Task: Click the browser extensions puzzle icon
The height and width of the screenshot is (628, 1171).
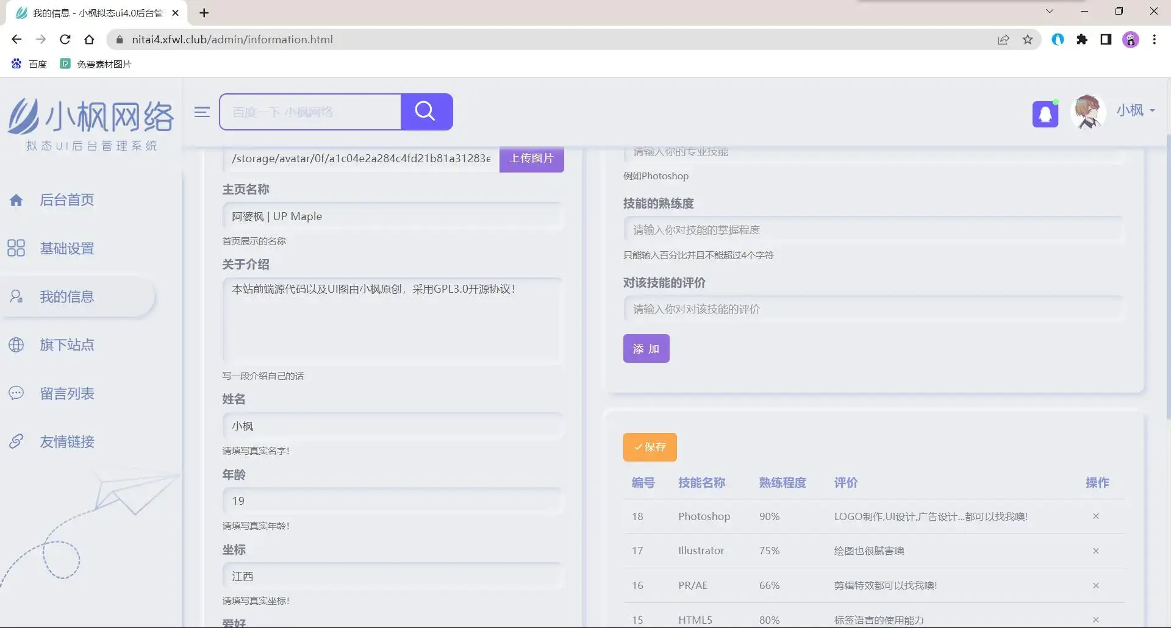Action: point(1083,39)
